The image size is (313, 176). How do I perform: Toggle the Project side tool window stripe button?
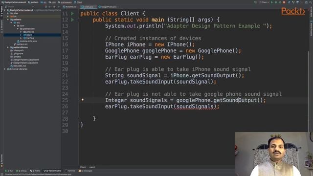[1, 12]
